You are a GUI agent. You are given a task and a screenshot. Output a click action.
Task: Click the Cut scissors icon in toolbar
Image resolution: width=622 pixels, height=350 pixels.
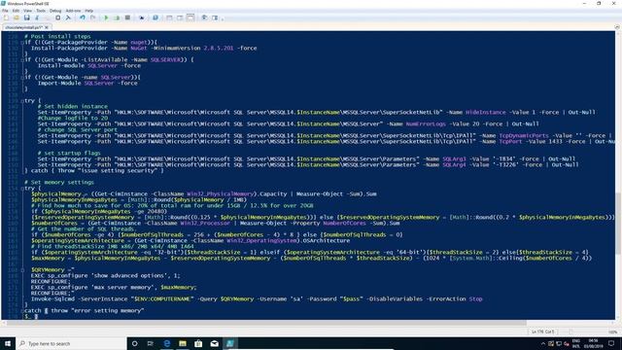pyautogui.click(x=37, y=17)
